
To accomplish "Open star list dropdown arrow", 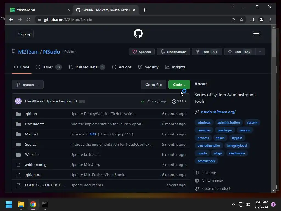I will click(x=260, y=52).
